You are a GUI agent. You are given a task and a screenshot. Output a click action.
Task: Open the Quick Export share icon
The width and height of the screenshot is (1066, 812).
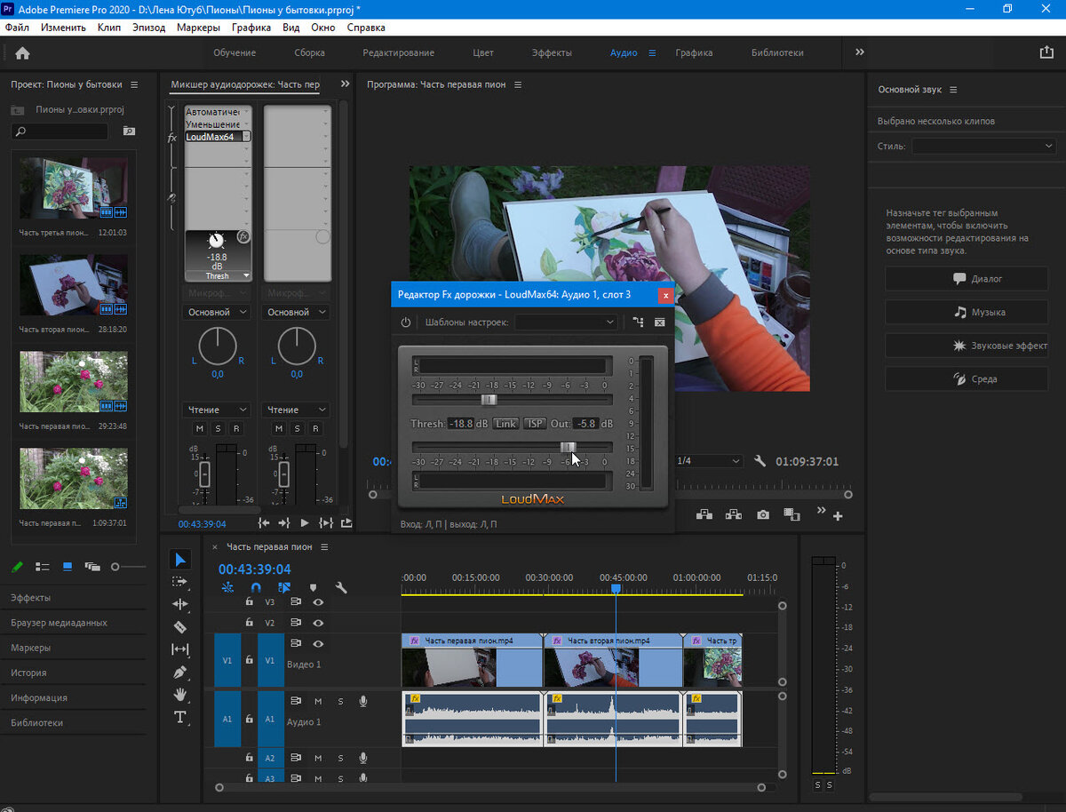[x=1046, y=52]
